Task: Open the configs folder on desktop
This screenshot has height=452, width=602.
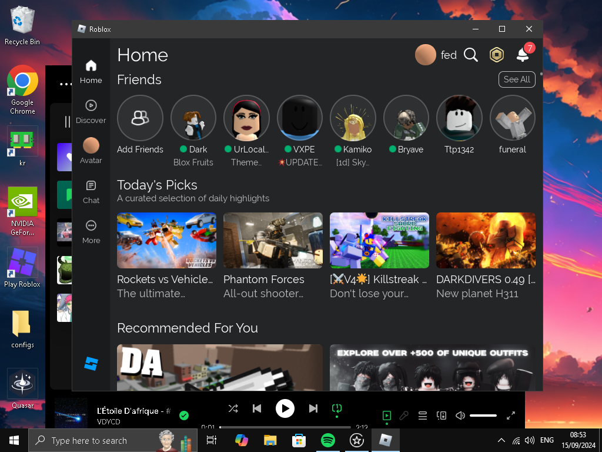Action: point(22,330)
